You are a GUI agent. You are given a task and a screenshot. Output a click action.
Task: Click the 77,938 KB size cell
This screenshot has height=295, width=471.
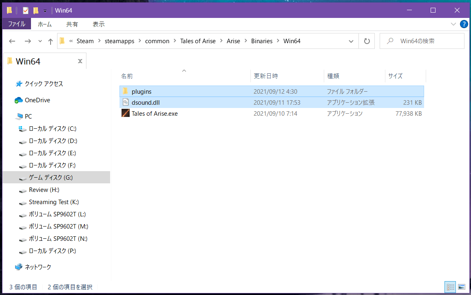(x=409, y=114)
